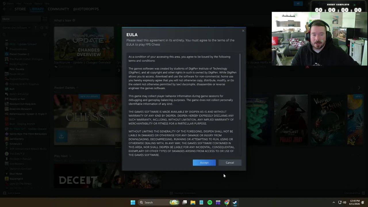368x207 pixels.
Task: Open the Friends menu in Steam
Action: (x=28, y=3)
